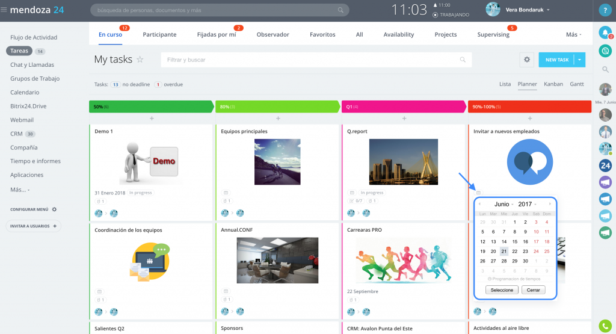Click the deadline calendar icon on Q.report card
The width and height of the screenshot is (616, 334).
352,193
